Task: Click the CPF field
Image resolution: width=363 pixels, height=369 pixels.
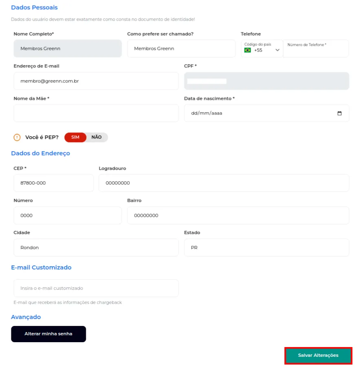Action: tap(267, 81)
